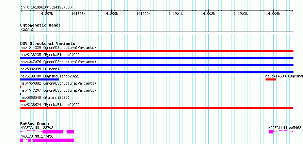Select the small red bar of nsv5414680

click(271, 79)
